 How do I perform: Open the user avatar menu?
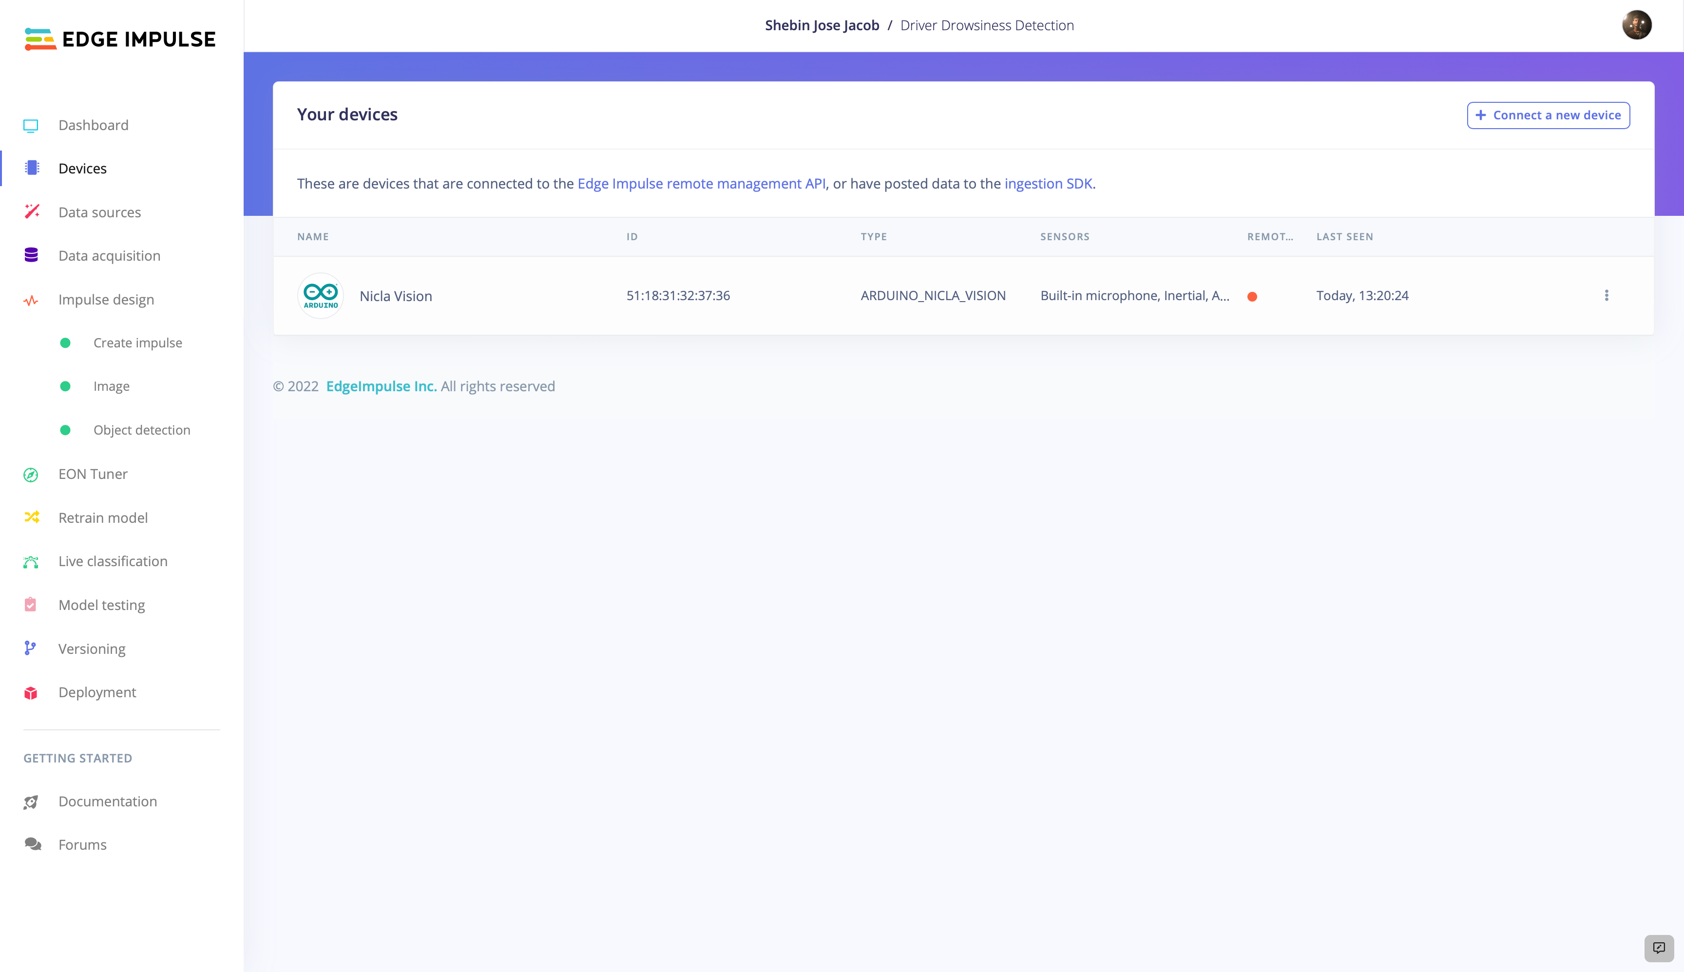(x=1636, y=25)
